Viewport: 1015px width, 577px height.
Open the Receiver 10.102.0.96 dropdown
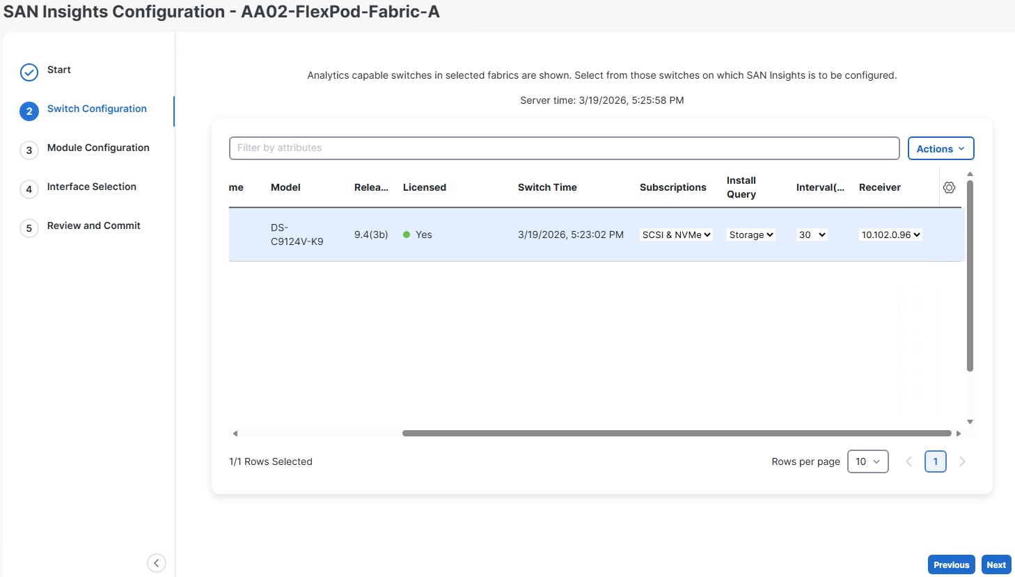(891, 235)
